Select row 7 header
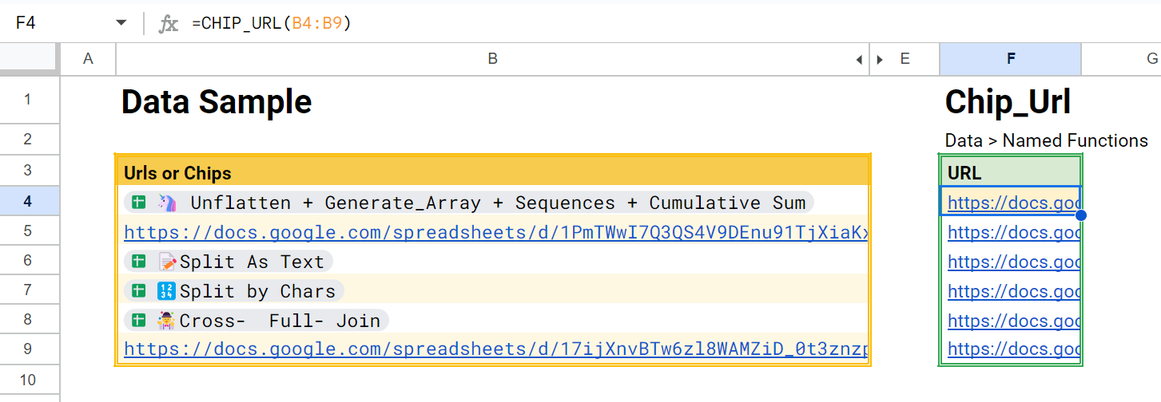Image resolution: width=1161 pixels, height=402 pixels. 29,290
